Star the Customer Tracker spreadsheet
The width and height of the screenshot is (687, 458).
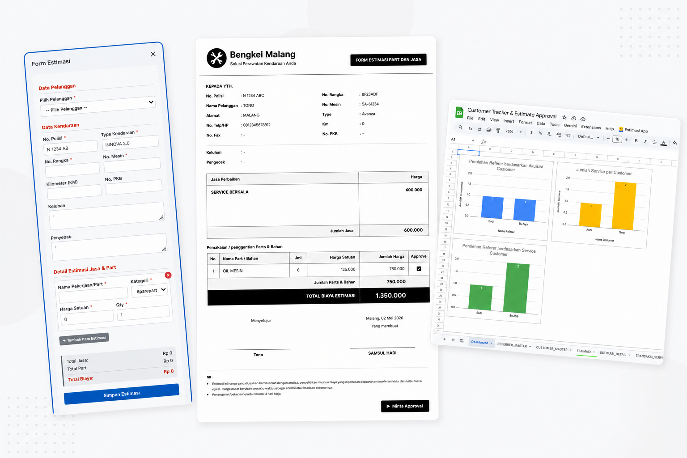(564, 118)
